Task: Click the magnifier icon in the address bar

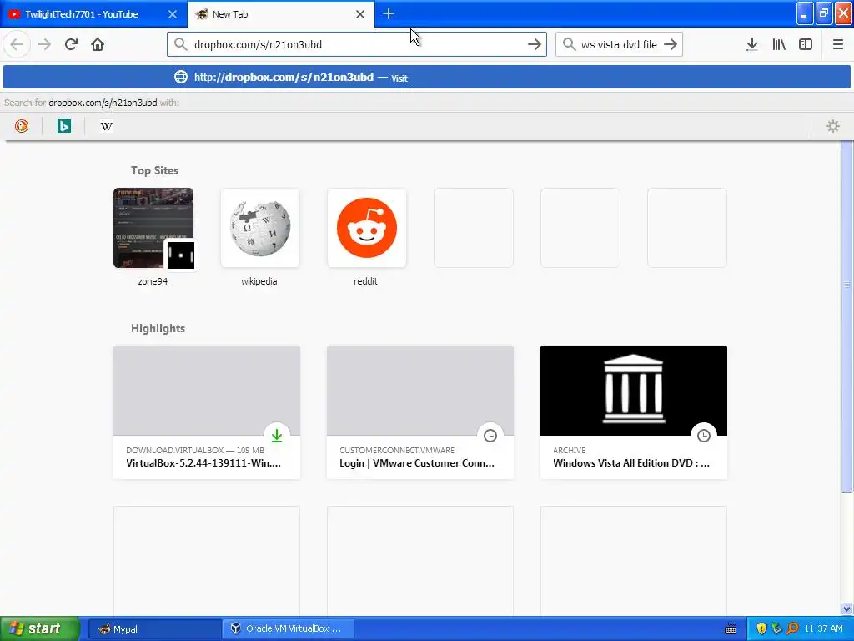Action: point(180,44)
